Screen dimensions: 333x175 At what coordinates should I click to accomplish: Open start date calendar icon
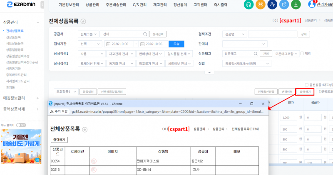pos(108,44)
